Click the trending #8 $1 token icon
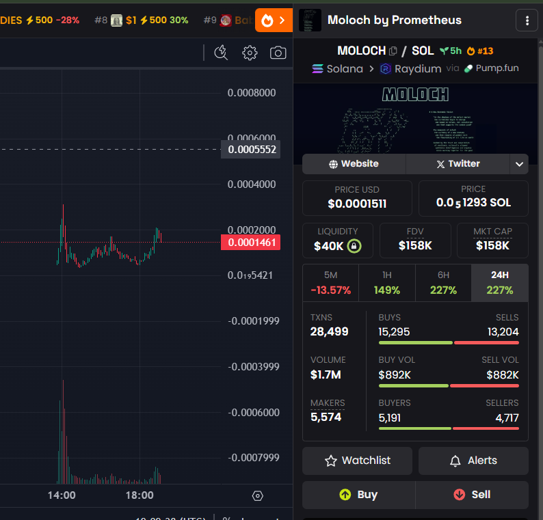This screenshot has height=520, width=543. coord(117,20)
